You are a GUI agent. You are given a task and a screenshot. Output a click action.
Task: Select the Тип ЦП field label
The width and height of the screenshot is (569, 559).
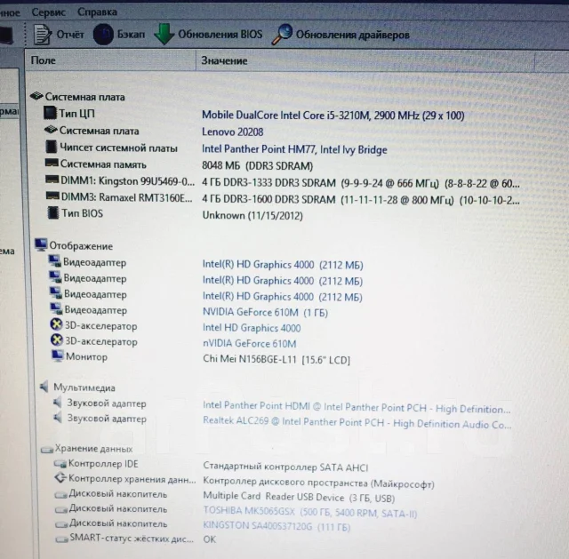[x=77, y=114]
